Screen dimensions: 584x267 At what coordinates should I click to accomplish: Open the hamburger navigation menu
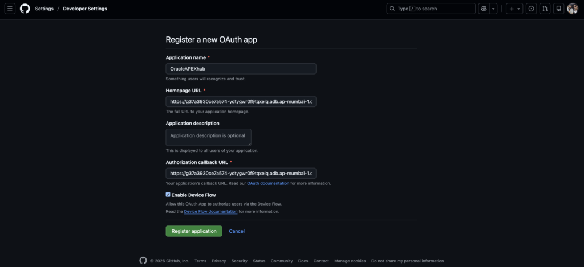[x=10, y=9]
